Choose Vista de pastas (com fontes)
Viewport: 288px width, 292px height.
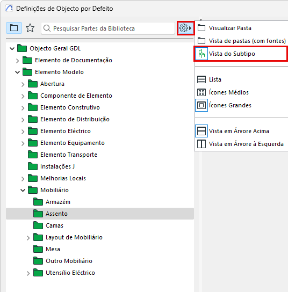[247, 41]
